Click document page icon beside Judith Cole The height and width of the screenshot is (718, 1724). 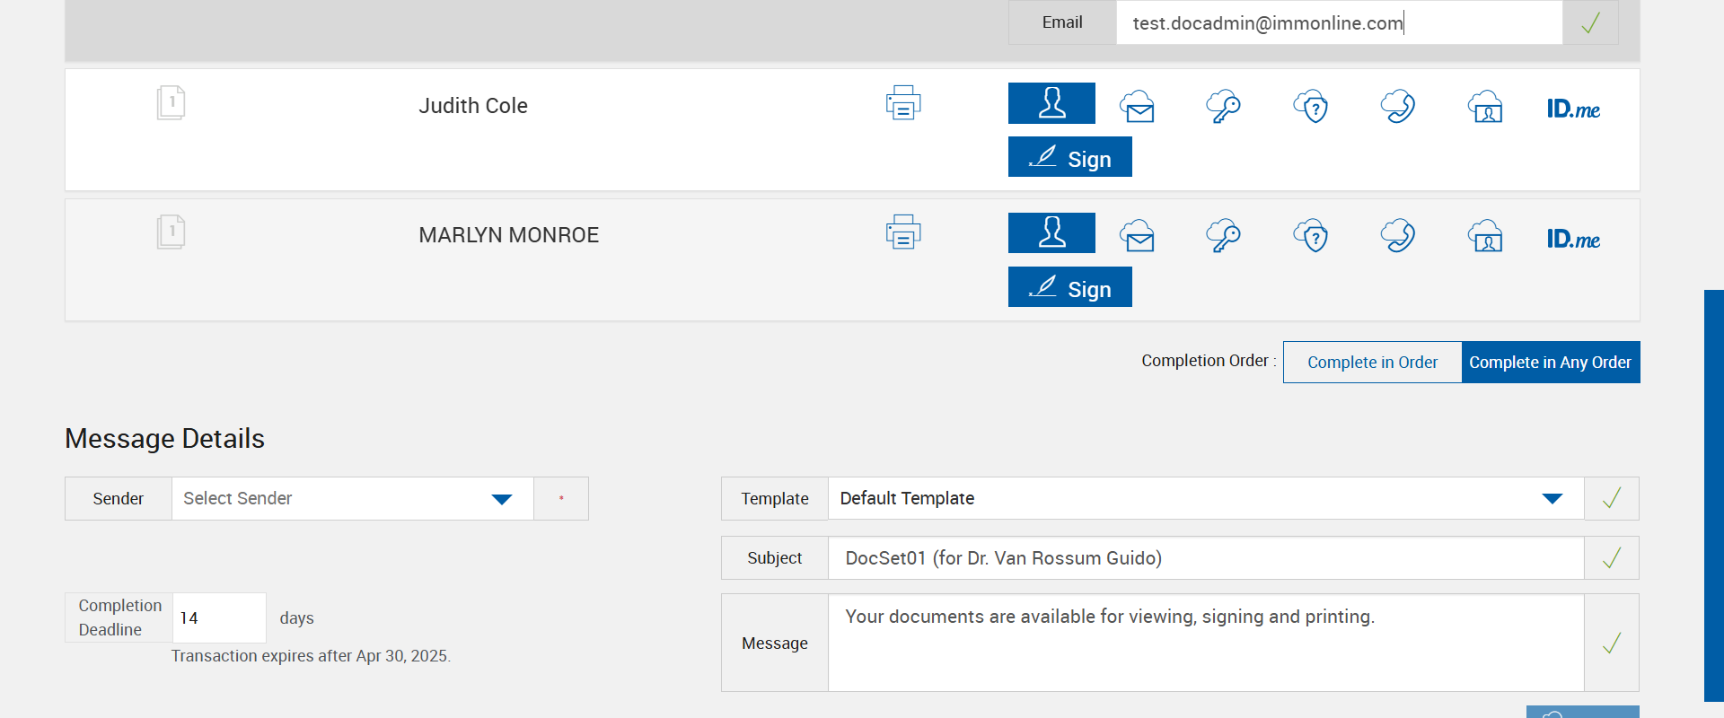171,103
